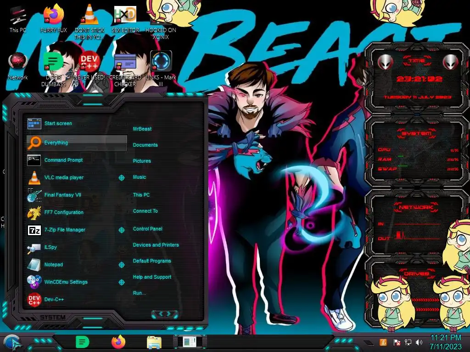The height and width of the screenshot is (352, 470).
Task: Click the ILSpy label in start menu
Action: (x=50, y=247)
